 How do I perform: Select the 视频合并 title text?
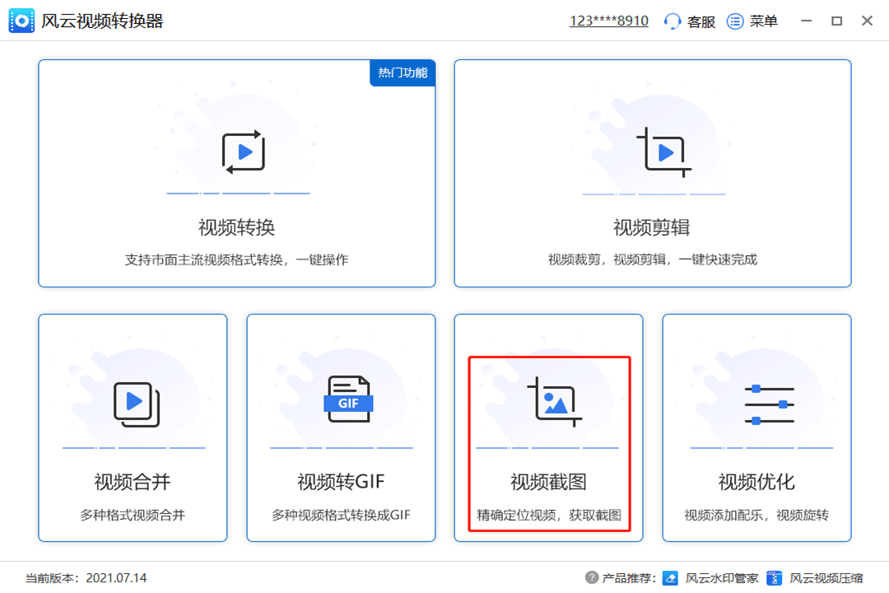point(132,482)
